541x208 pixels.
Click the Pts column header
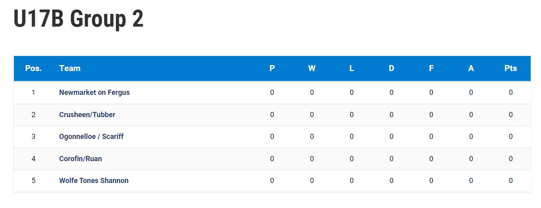pyautogui.click(x=510, y=68)
